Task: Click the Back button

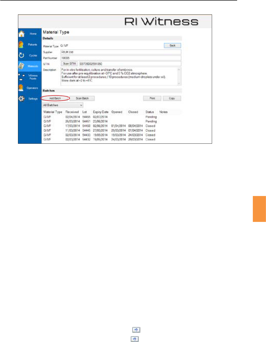Action: click(x=172, y=46)
